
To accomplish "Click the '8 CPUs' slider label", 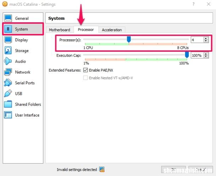I will [183, 48].
